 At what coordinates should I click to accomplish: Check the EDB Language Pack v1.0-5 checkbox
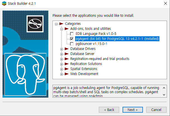click(72, 34)
